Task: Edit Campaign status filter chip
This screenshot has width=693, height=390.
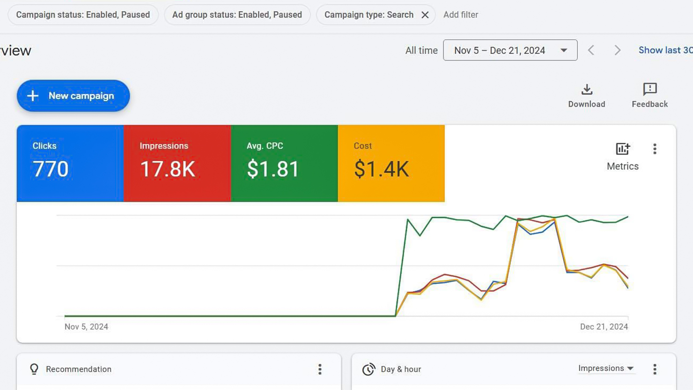Action: (x=83, y=15)
